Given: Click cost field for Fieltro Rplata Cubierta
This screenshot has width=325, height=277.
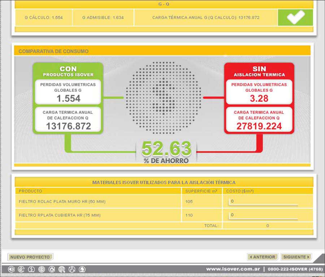Looking at the screenshot, I should point(263,215).
